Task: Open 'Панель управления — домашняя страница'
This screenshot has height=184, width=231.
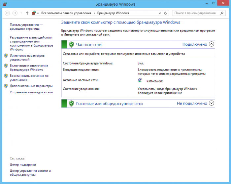Action: click(x=26, y=27)
